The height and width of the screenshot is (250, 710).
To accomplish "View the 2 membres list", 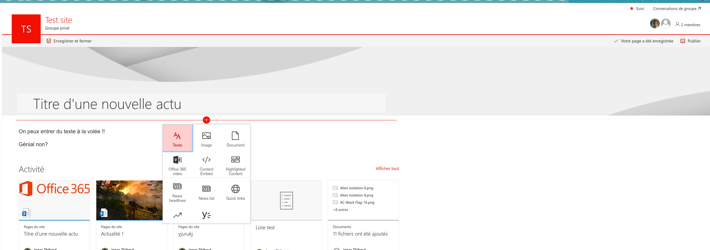I will [690, 25].
